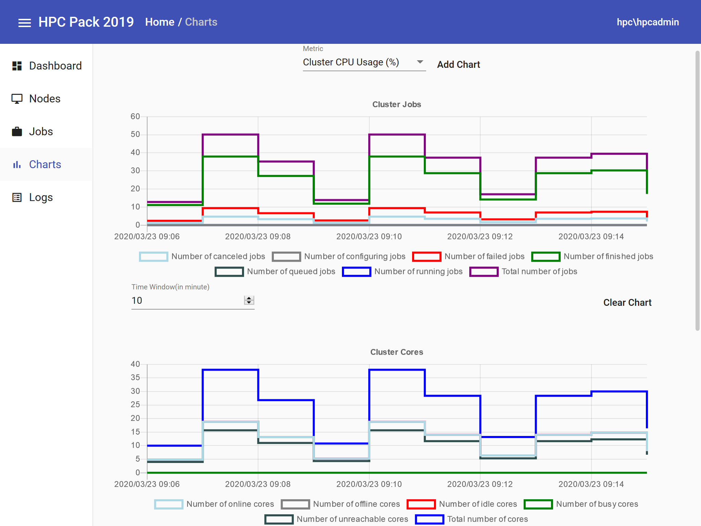Click the Add Chart button

[458, 64]
